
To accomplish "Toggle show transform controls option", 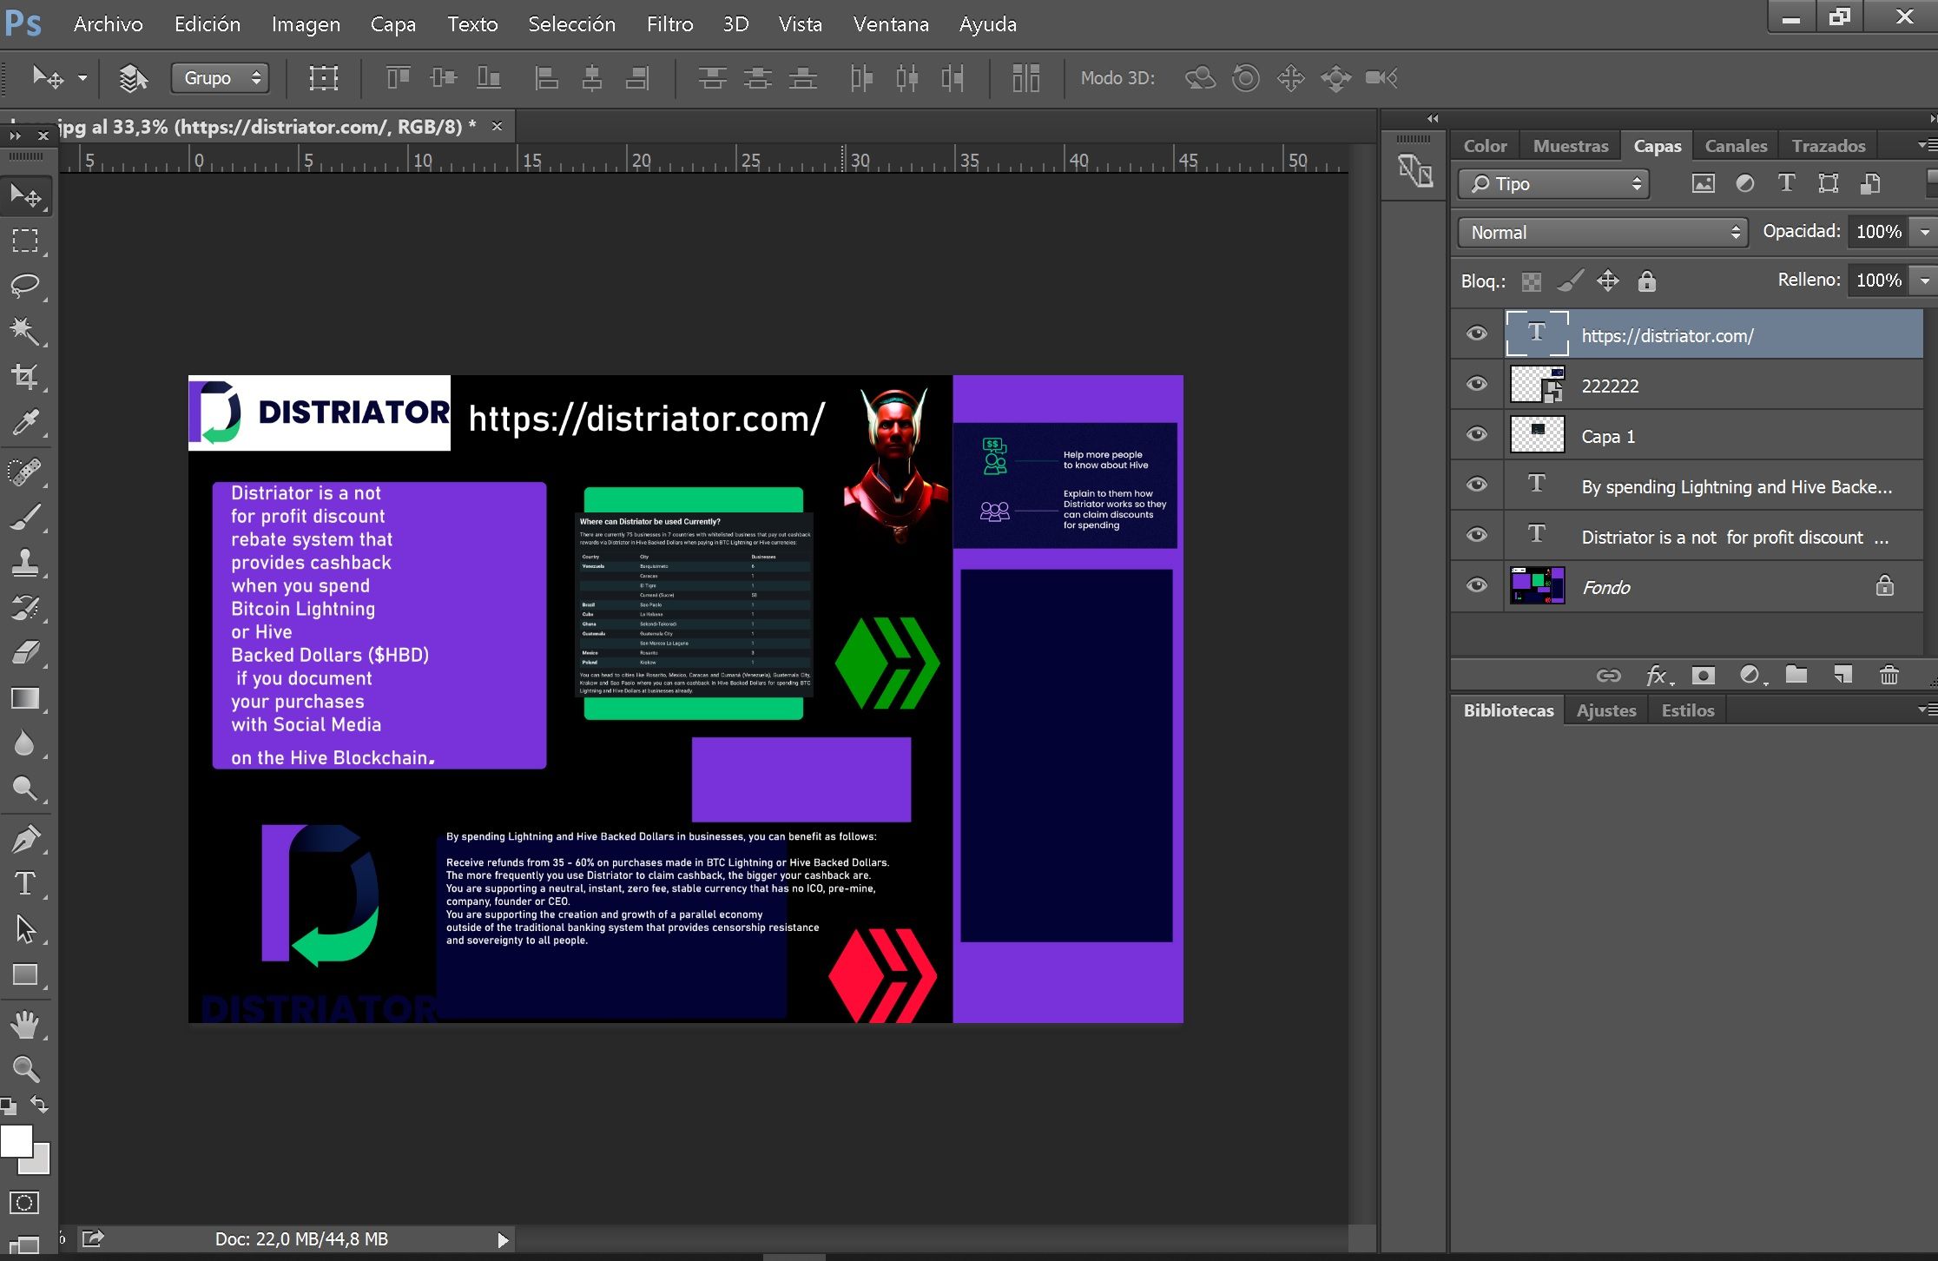I will point(324,78).
